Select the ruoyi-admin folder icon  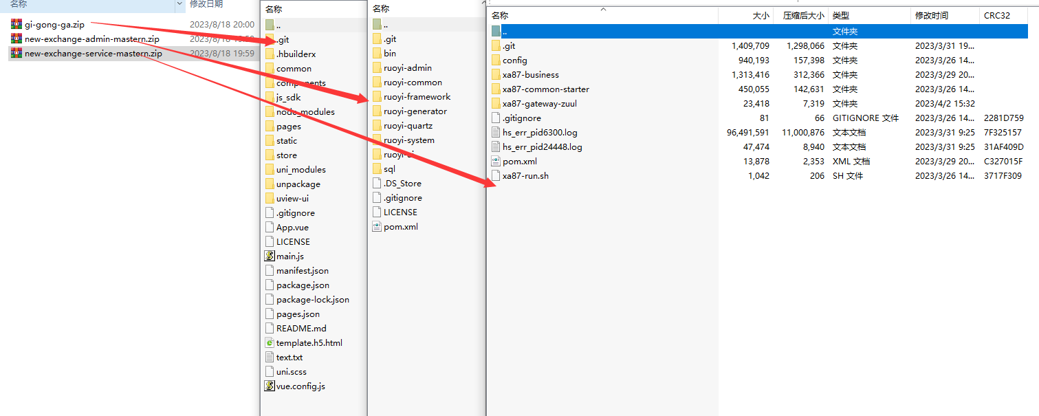(377, 67)
